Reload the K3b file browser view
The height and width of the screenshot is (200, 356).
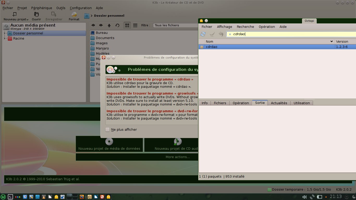pyautogui.click(x=117, y=25)
